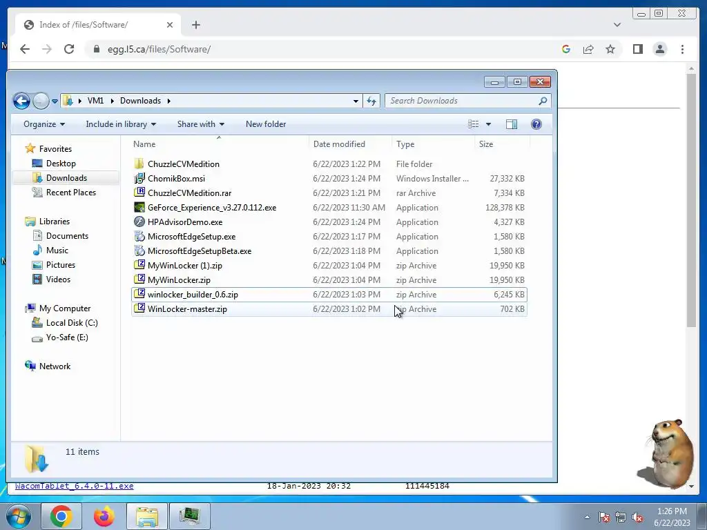This screenshot has width=707, height=530.
Task: Focus the Search Downloads field
Action: point(467,101)
